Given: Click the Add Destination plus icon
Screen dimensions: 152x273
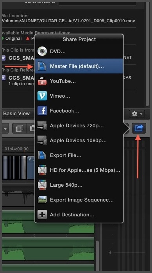Looking at the screenshot, I should 42,214.
